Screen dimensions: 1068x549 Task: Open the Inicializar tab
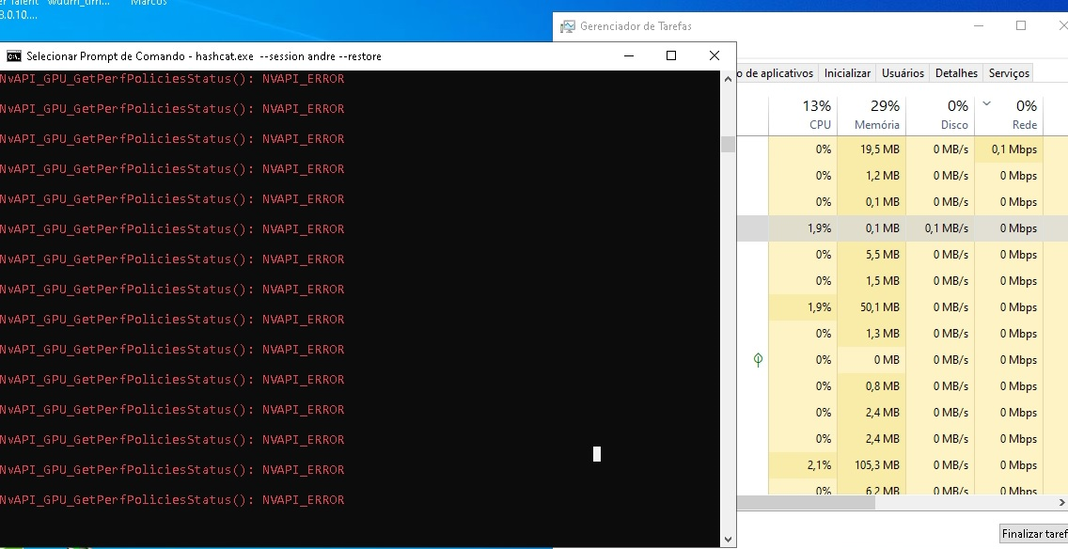[x=846, y=72]
